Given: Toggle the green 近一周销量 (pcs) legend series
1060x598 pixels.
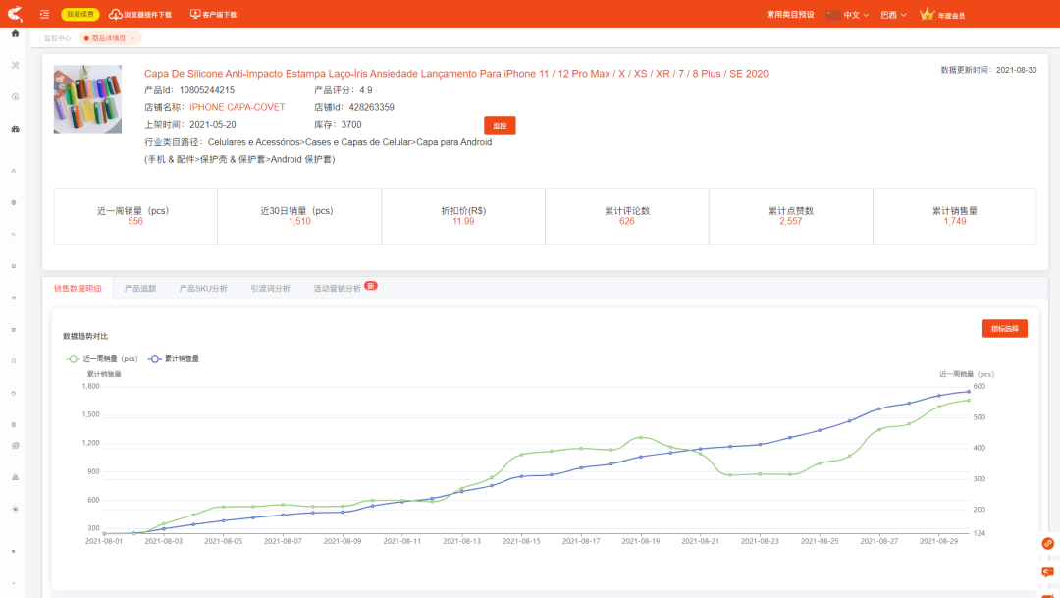Looking at the screenshot, I should pos(101,359).
